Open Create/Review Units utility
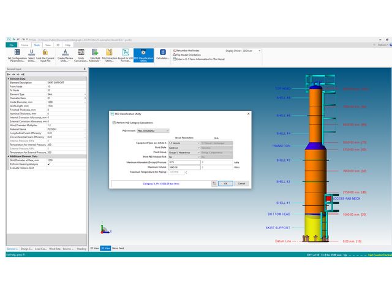Image resolution: width=392 pixels, height=294 pixels. (65, 56)
